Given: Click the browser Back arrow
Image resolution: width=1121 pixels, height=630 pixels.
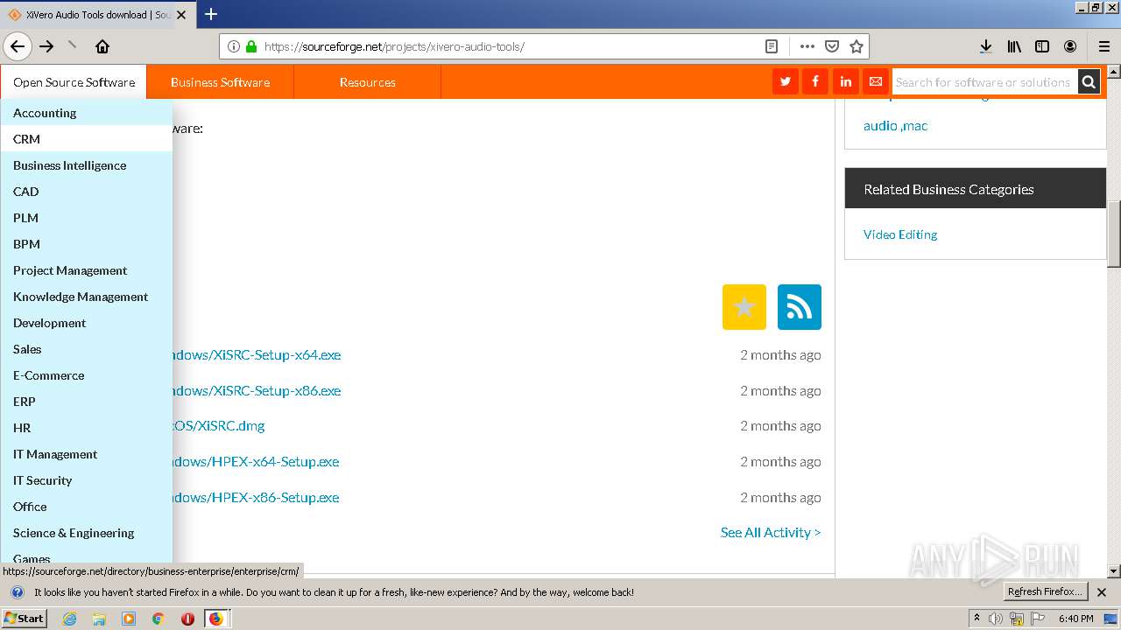Looking at the screenshot, I should tap(18, 46).
